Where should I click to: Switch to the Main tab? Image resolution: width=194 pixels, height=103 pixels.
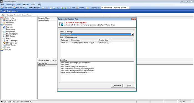[x=3, y=15]
